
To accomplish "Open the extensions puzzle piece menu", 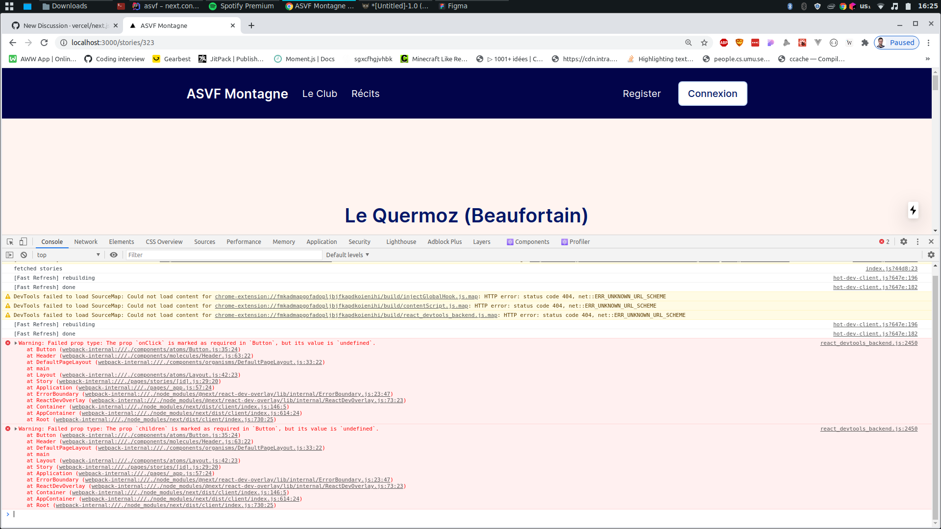I will 865,43.
